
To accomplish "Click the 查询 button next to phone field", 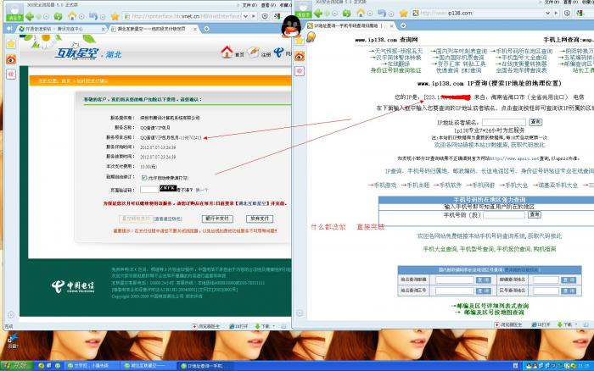I will click(x=535, y=214).
